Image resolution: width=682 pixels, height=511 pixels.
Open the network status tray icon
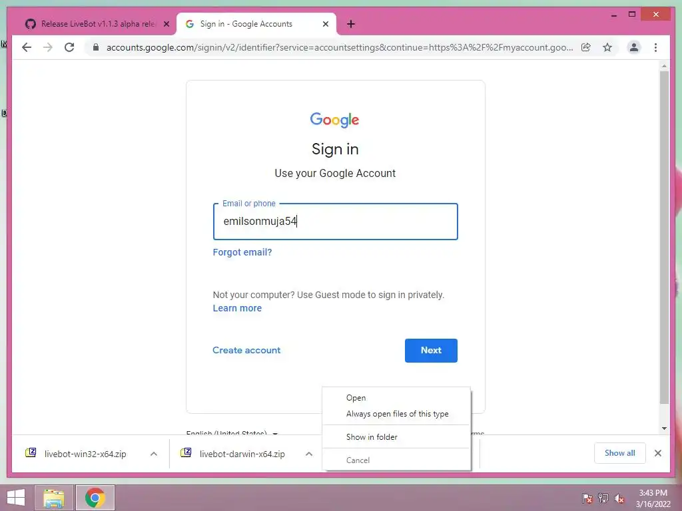click(603, 498)
